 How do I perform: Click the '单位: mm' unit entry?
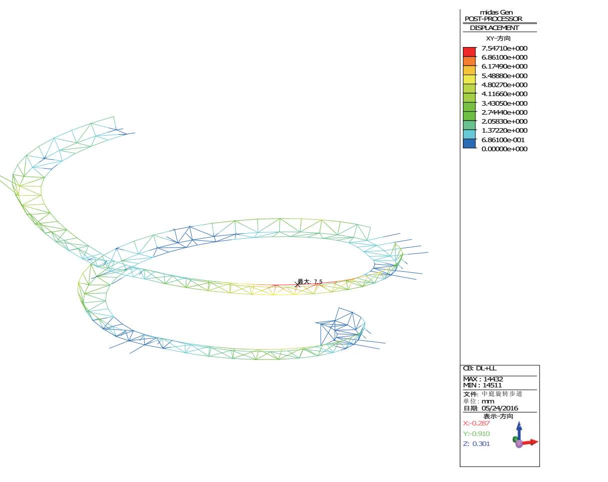[478, 401]
